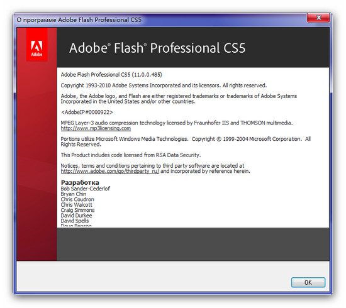Click the name David Durkee
The image size is (346, 308).
click(76, 216)
